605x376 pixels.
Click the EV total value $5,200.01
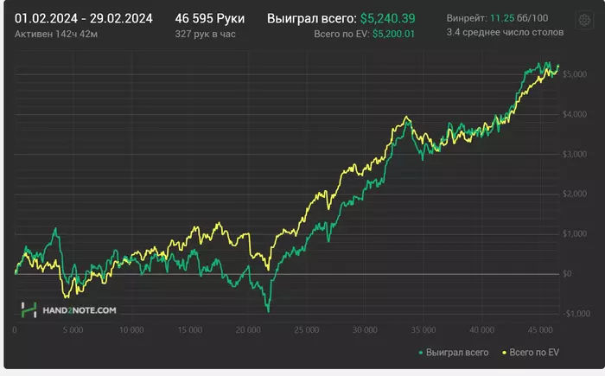click(x=393, y=34)
